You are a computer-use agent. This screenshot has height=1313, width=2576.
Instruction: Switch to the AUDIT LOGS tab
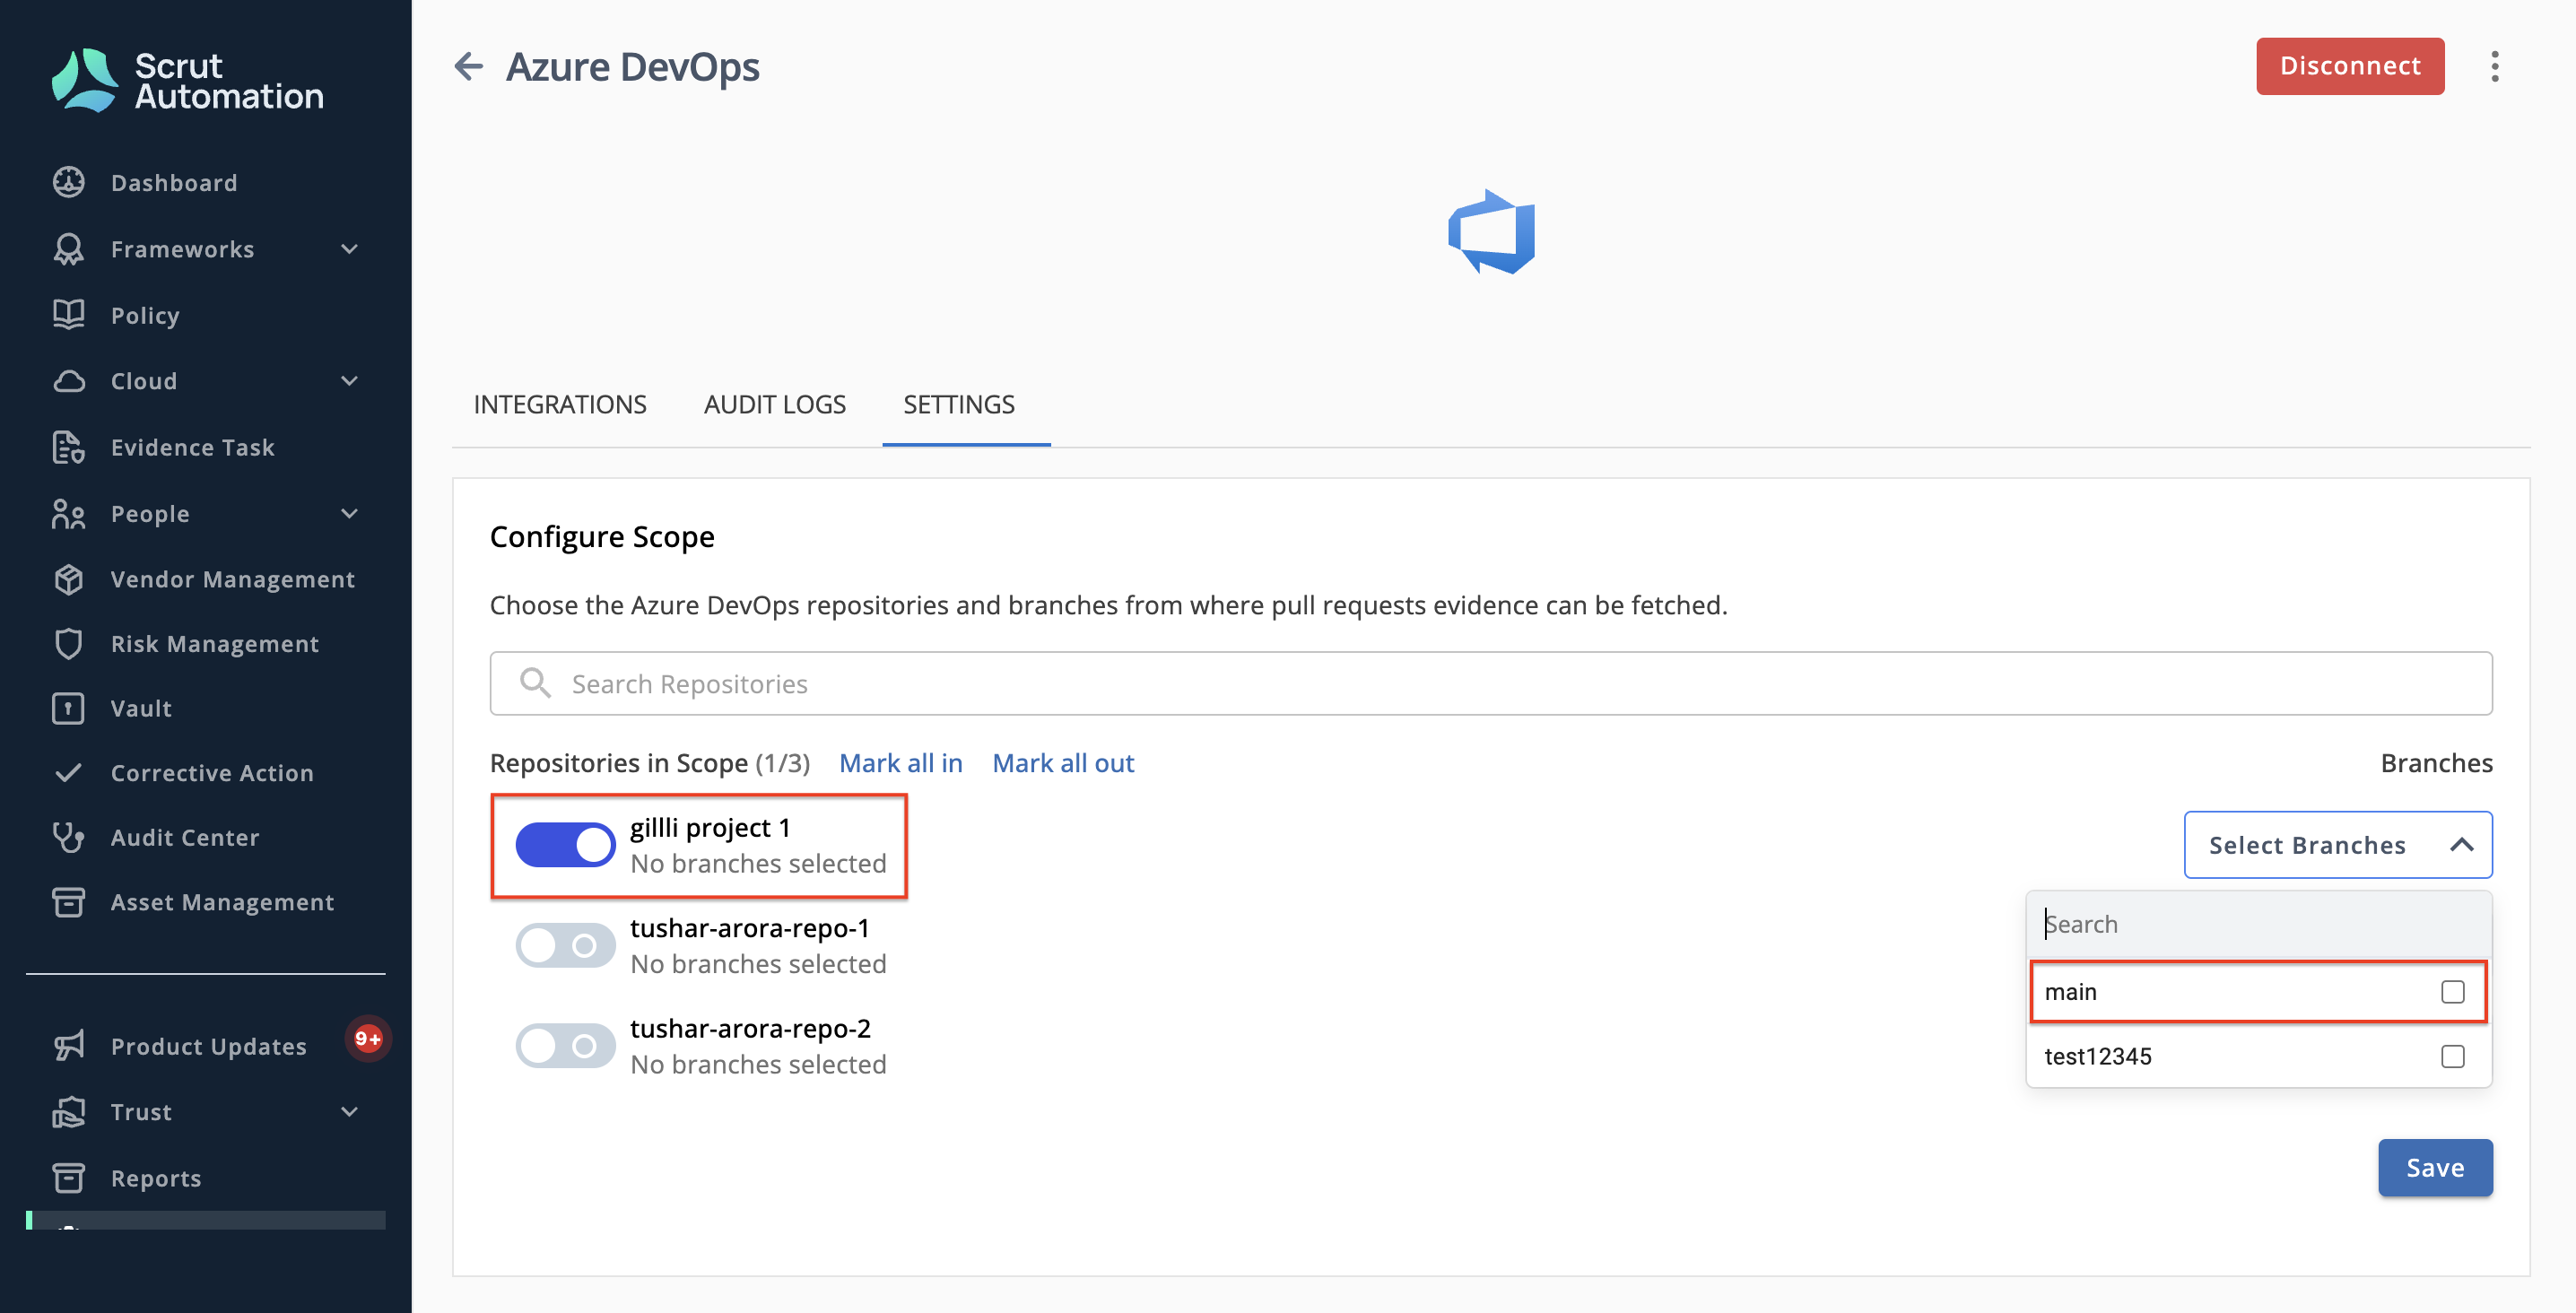coord(775,404)
